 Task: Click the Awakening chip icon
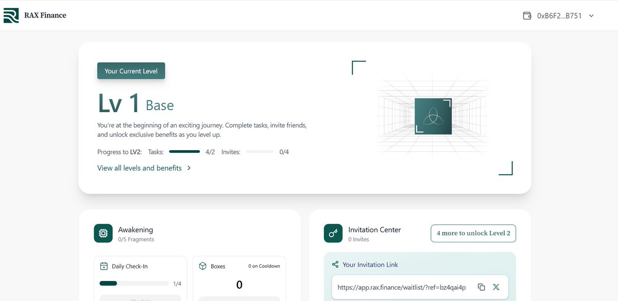(x=103, y=233)
